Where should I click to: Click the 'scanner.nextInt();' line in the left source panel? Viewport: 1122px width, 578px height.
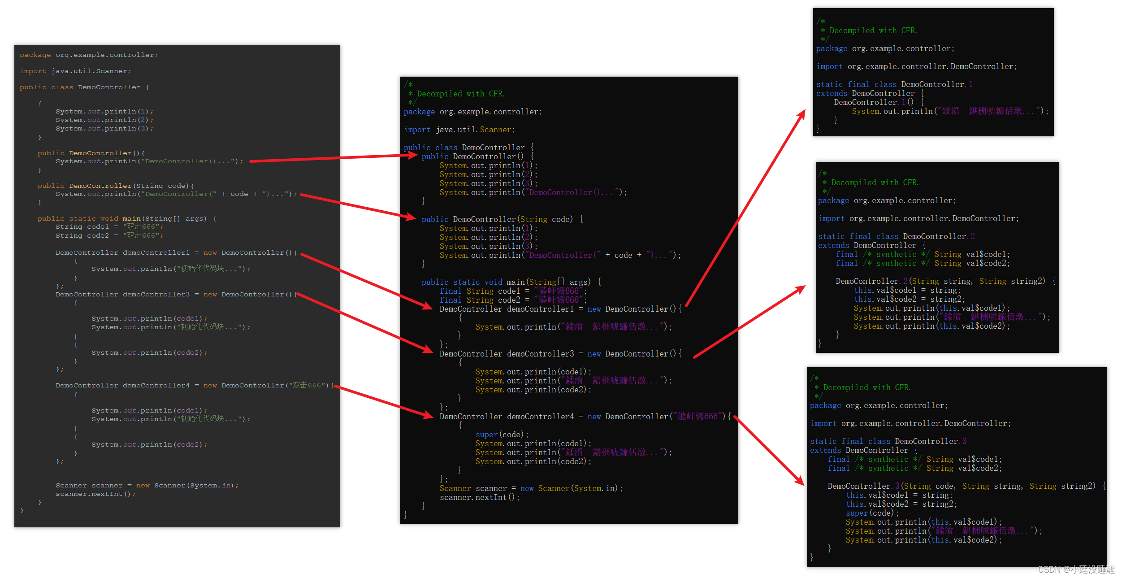(95, 494)
